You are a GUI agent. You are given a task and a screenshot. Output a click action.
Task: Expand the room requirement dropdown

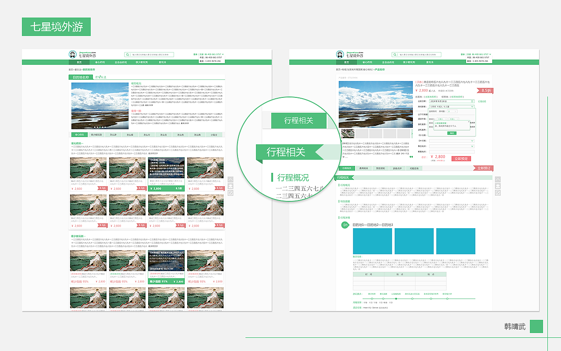click(452, 107)
